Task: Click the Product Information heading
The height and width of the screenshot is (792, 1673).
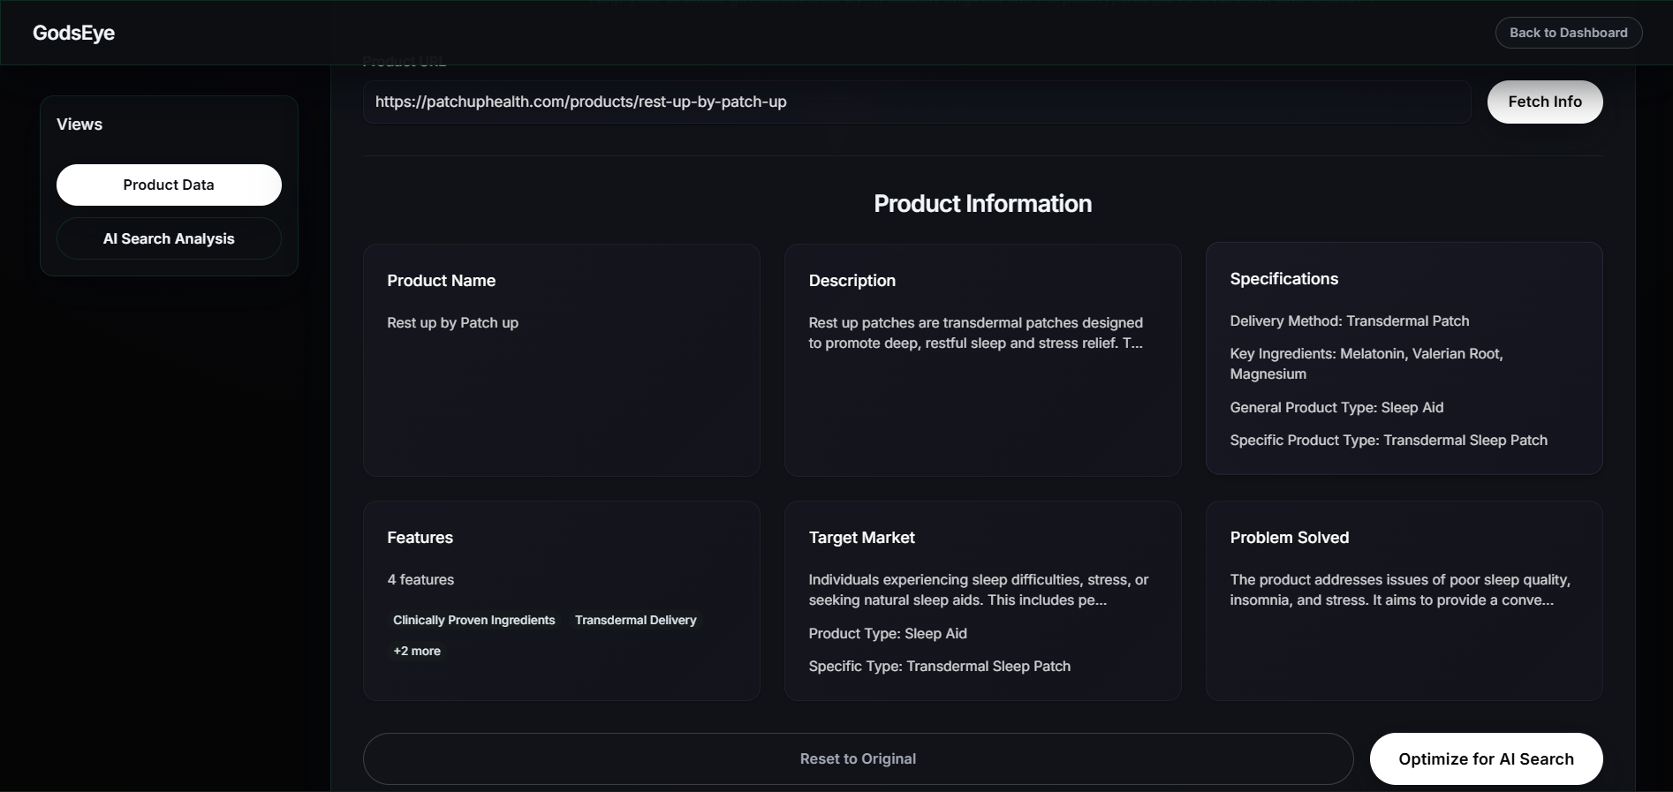Action: 982,204
